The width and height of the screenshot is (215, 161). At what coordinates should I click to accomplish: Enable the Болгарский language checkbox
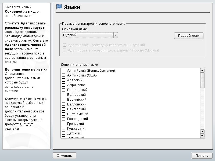[64, 95]
